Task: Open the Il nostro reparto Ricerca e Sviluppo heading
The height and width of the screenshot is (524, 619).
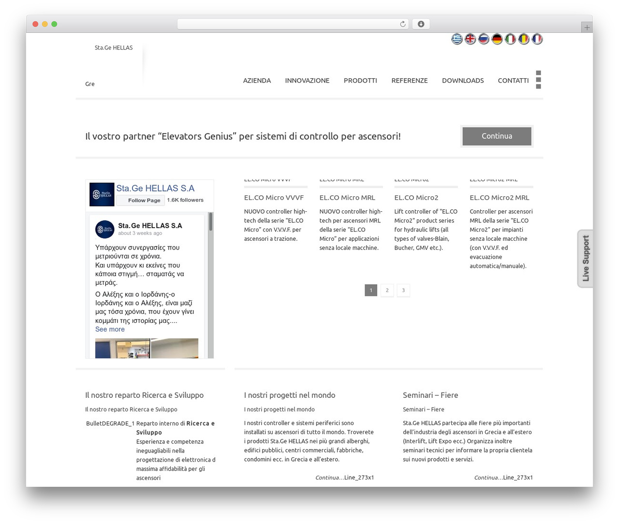Action: [x=144, y=395]
